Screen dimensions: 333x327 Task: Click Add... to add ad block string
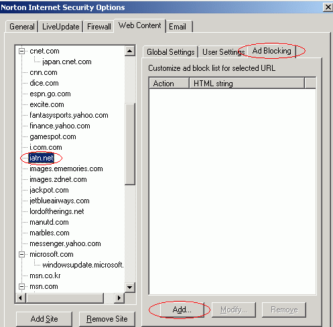point(182,310)
